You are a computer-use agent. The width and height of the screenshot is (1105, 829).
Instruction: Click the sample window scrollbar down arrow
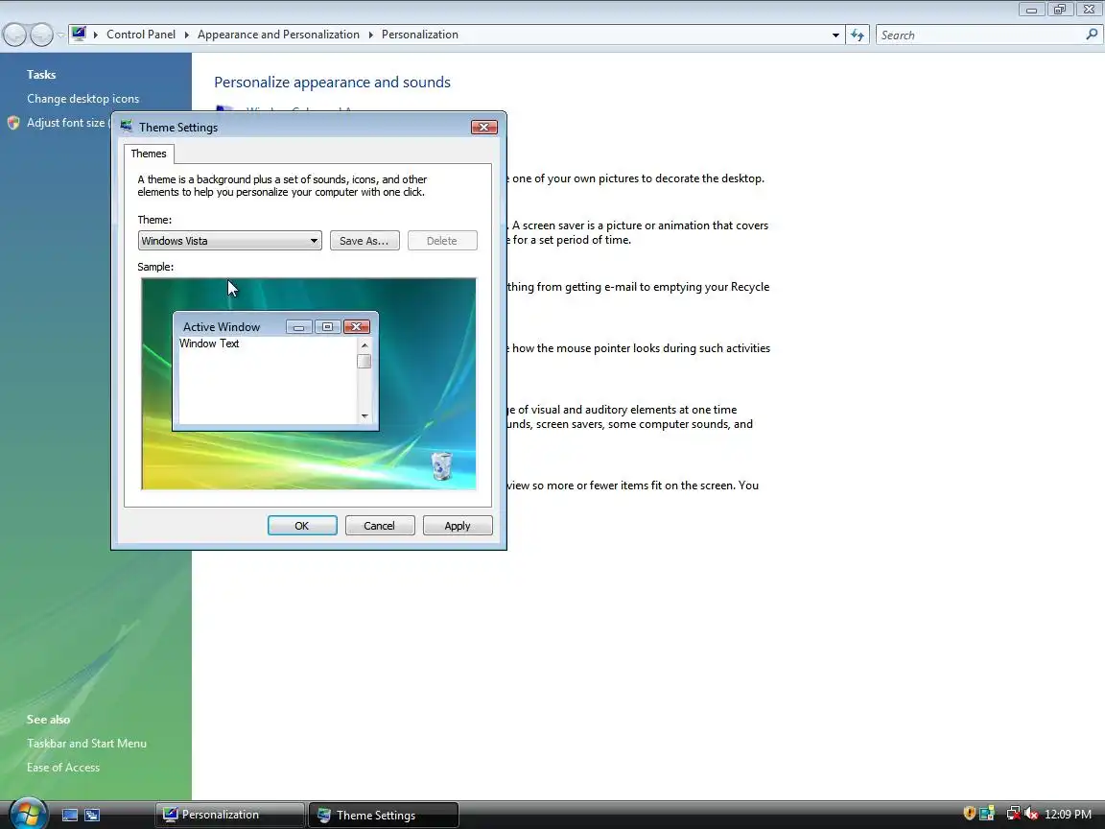click(364, 415)
